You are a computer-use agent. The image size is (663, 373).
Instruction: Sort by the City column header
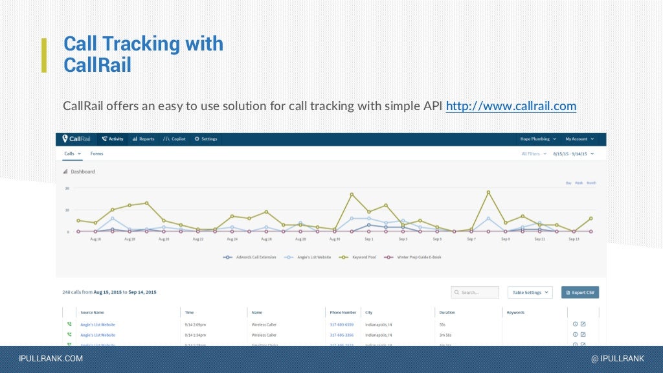[x=368, y=313]
